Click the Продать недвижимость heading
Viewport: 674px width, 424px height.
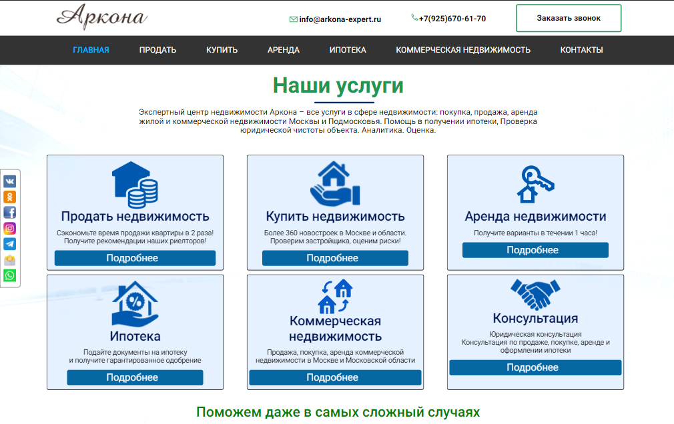pyautogui.click(x=135, y=216)
